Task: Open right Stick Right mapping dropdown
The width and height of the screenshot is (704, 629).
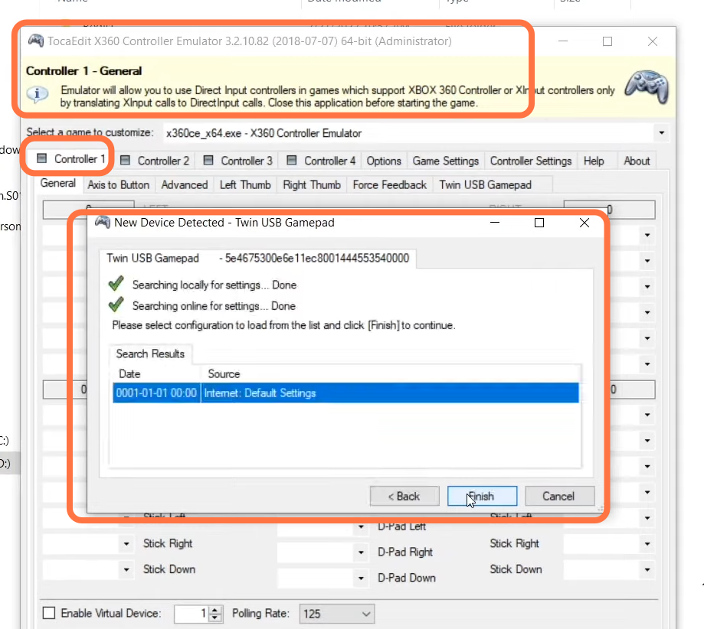Action: pos(647,544)
